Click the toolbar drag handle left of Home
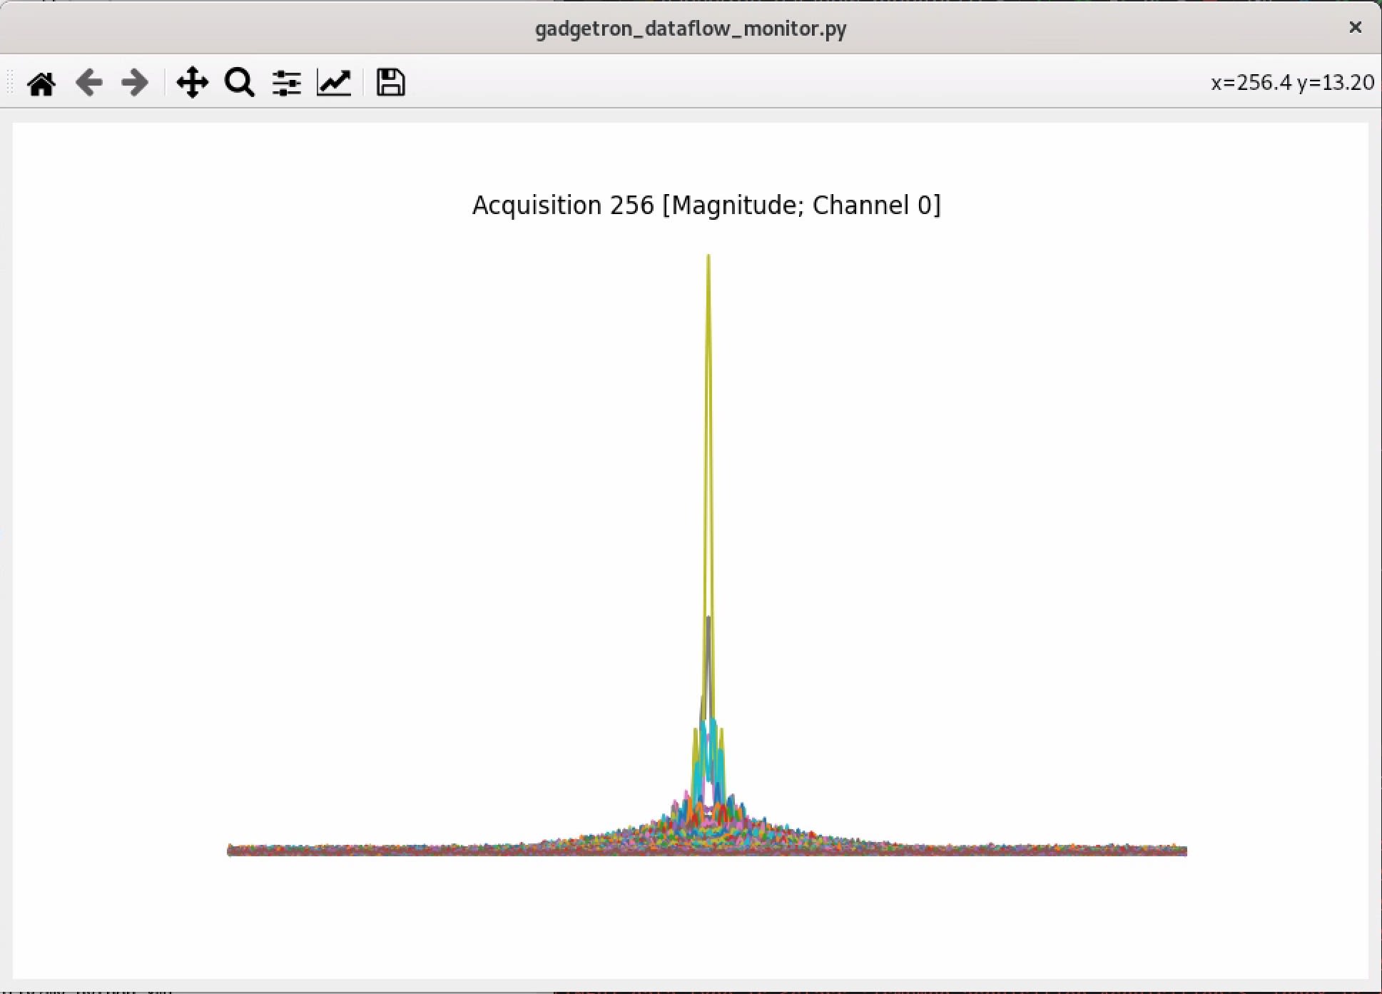 point(10,83)
